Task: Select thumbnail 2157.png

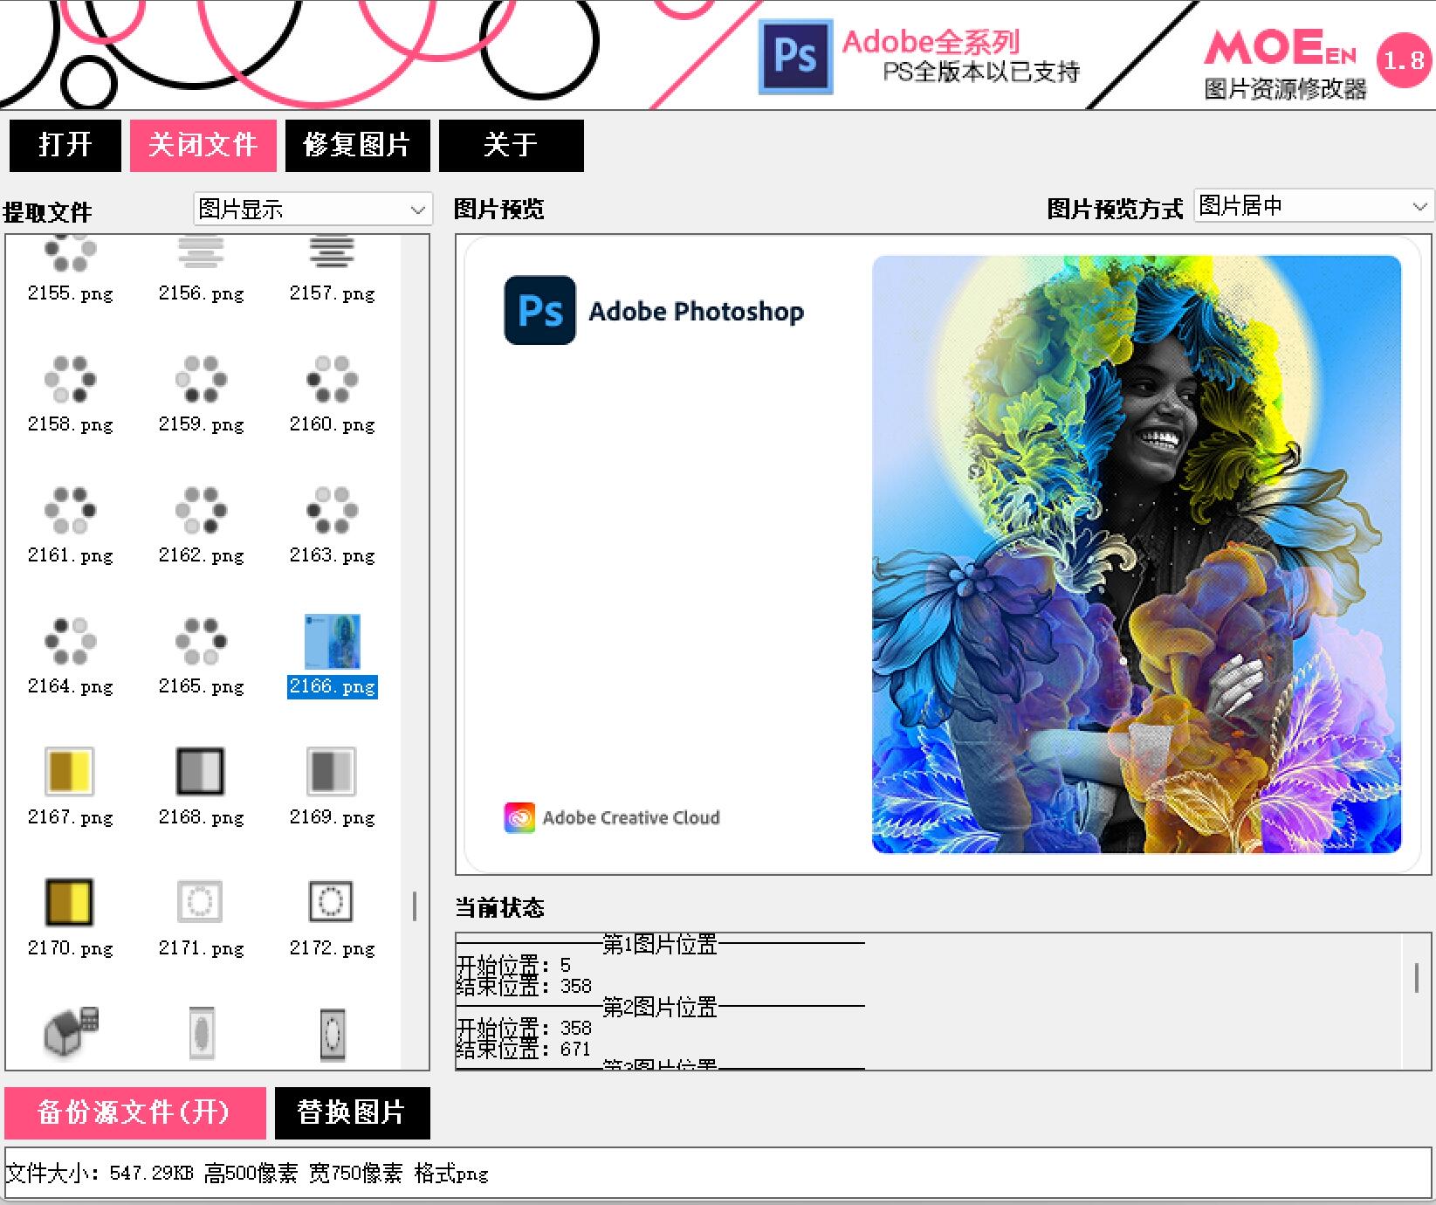Action: pyautogui.click(x=333, y=271)
